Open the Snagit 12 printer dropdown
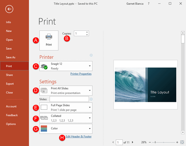Screen dimensions: 186x146 (66, 66)
